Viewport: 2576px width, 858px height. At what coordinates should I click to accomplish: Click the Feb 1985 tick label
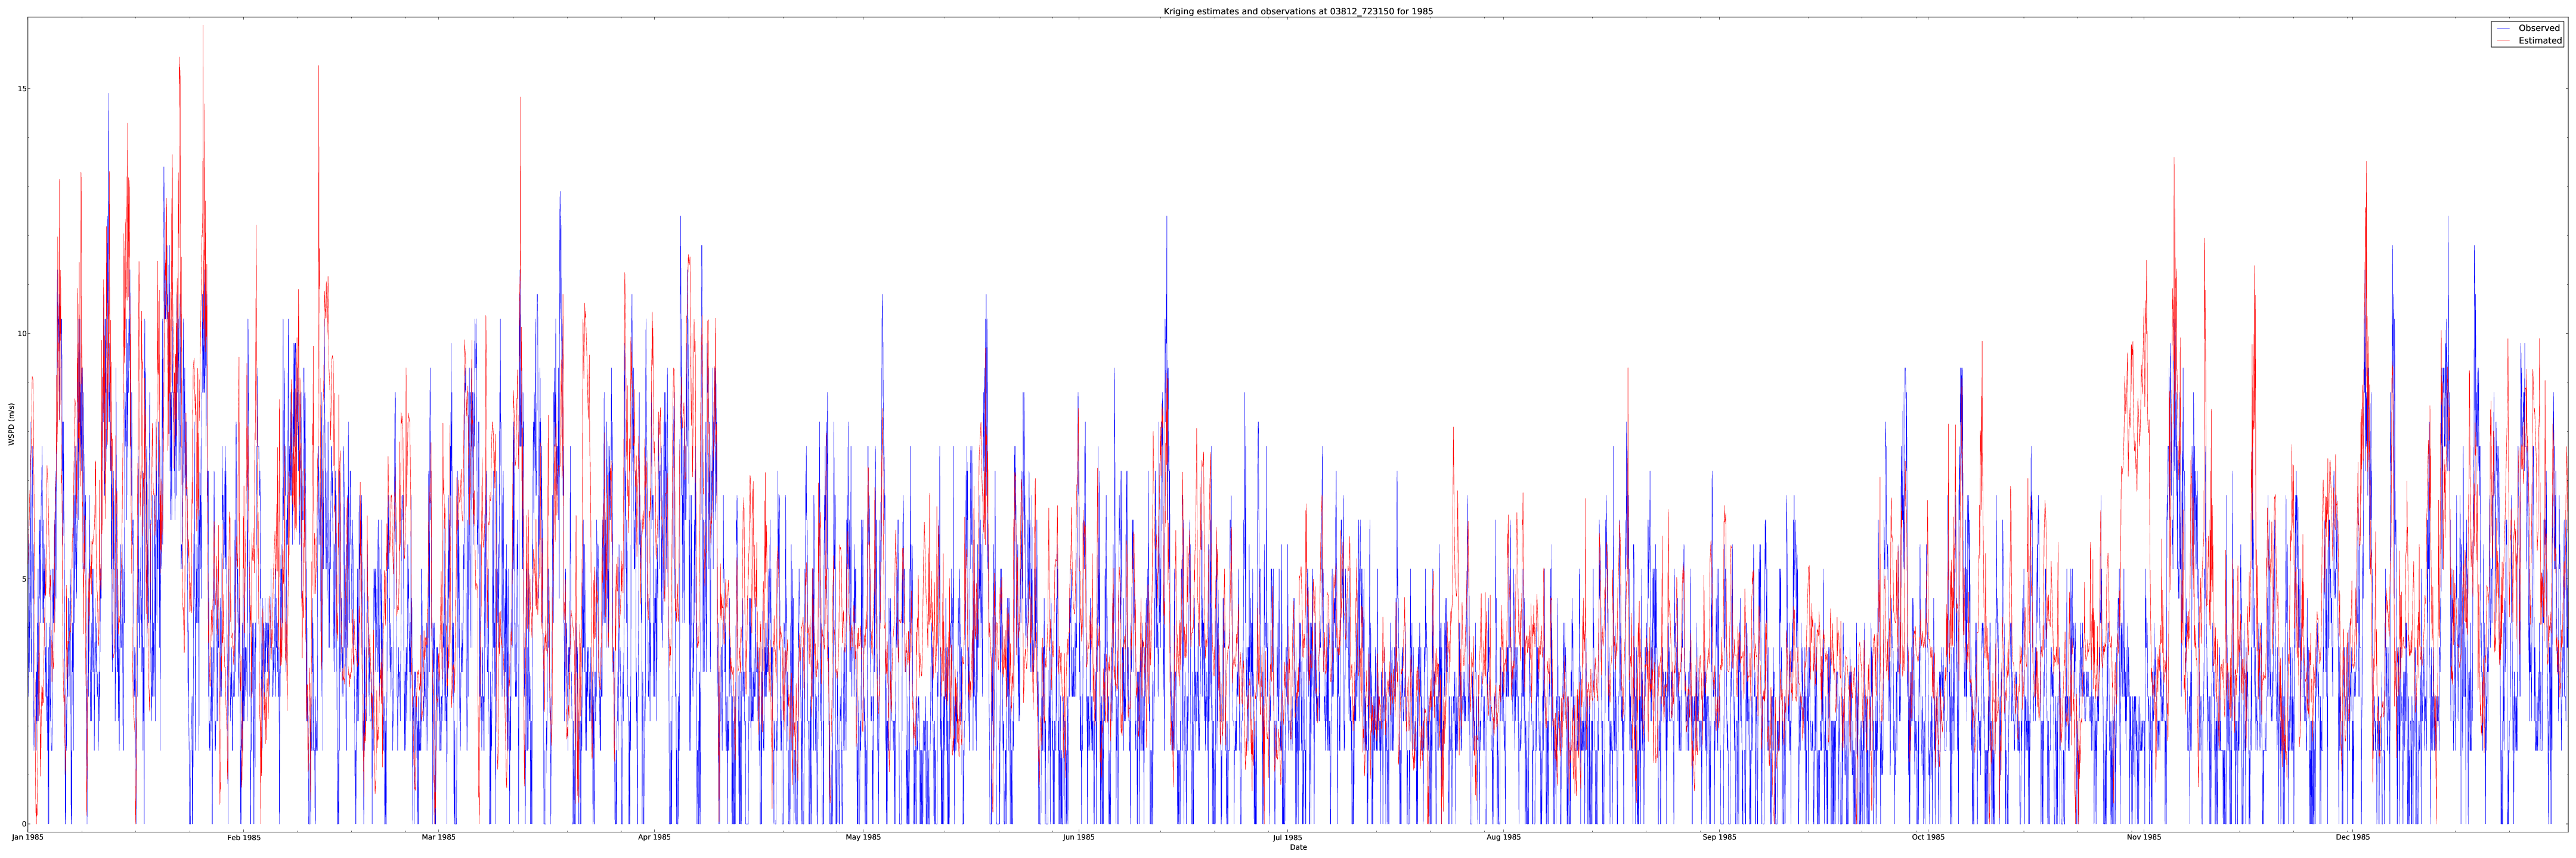244,837
